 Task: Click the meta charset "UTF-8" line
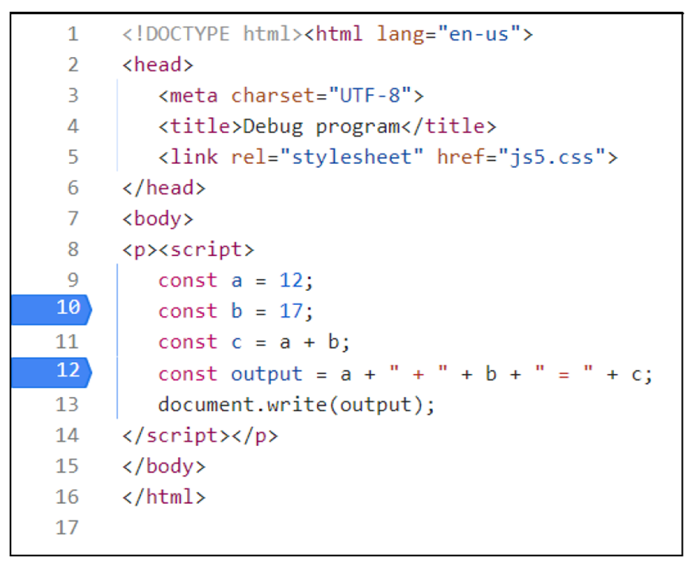[x=291, y=96]
